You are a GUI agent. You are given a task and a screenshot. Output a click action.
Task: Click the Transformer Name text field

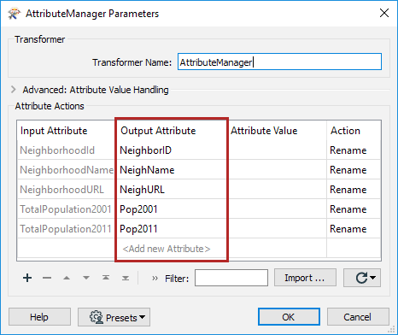coord(279,62)
